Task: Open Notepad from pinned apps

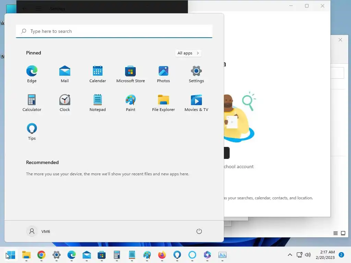Action: (98, 103)
